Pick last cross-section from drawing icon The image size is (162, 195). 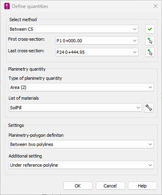[x=150, y=52]
